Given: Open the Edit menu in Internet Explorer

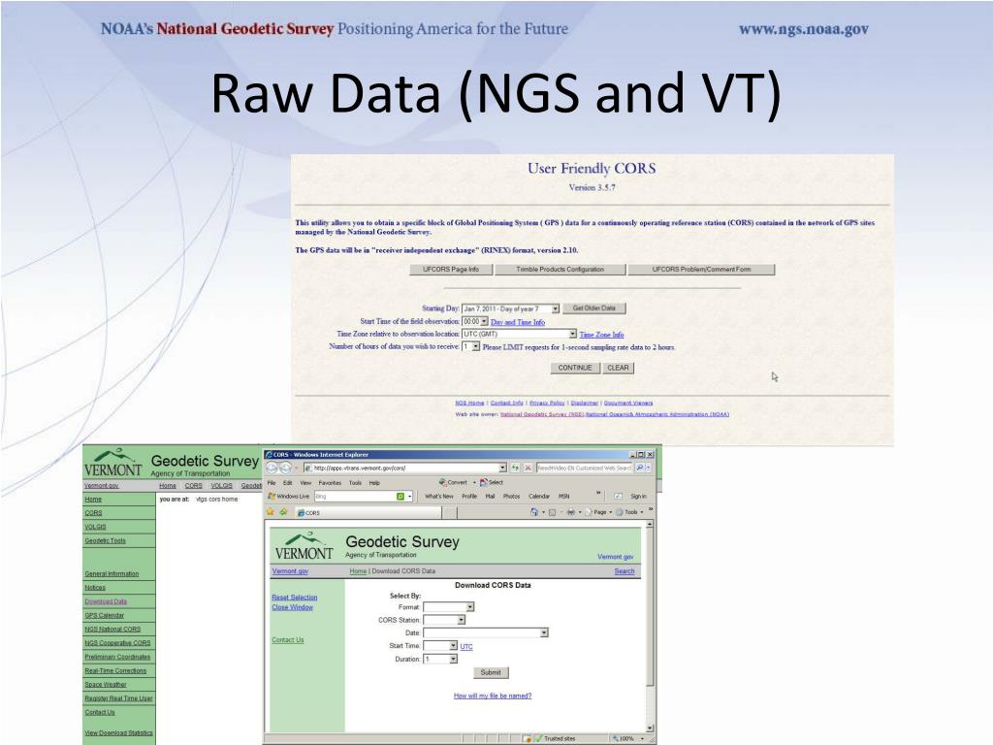Looking at the screenshot, I should [x=287, y=483].
